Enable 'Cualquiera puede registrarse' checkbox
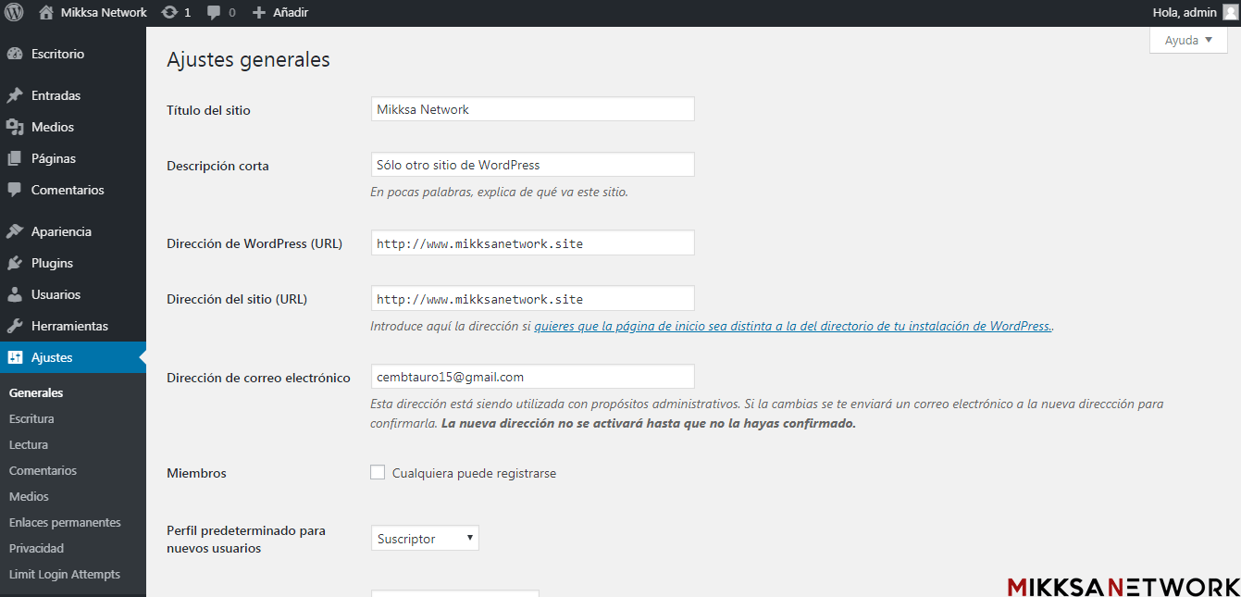Screen dimensions: 1241x597 point(378,473)
